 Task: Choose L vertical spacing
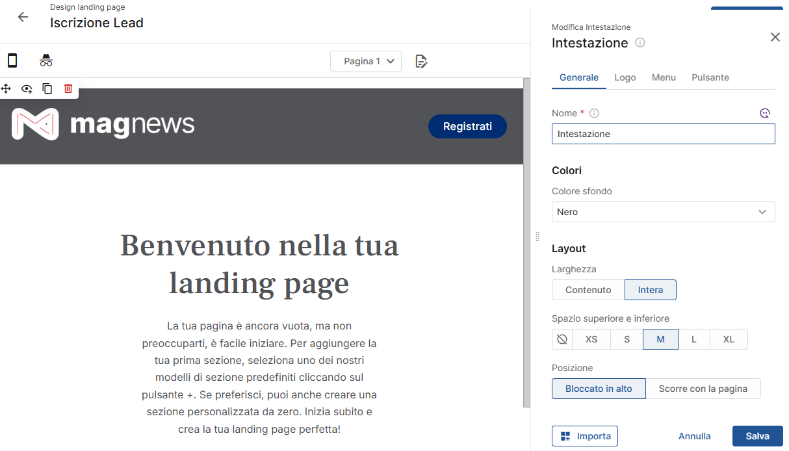tap(694, 339)
